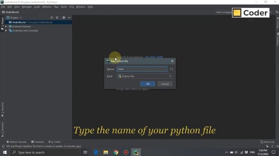279x156 pixels.
Task: Click the collapse all icon in Project panel
Action: pos(57,18)
